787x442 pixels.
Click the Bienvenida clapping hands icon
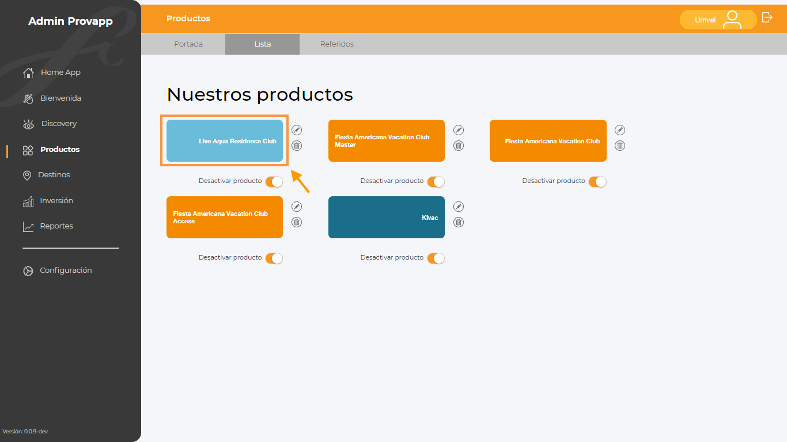(x=28, y=98)
